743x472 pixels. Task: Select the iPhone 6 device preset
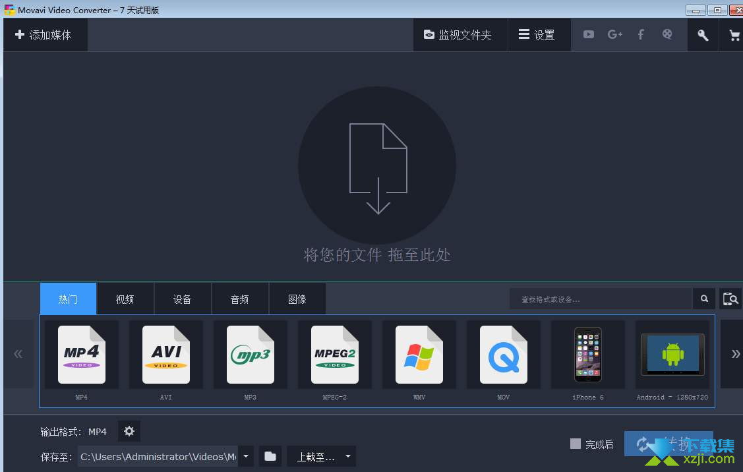[587, 361]
